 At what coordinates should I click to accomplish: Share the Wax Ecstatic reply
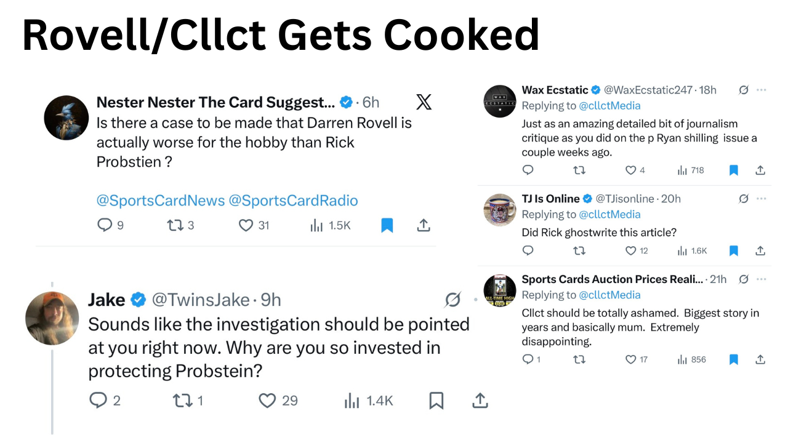click(760, 170)
